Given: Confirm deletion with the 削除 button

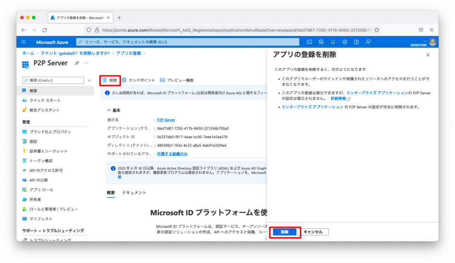Looking at the screenshot, I should [x=285, y=231].
